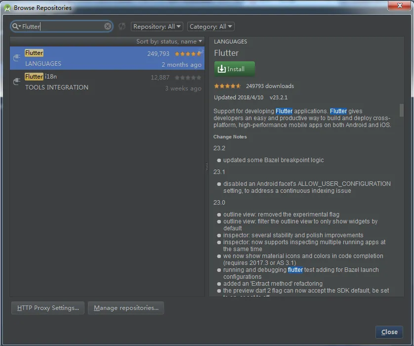The width and height of the screenshot is (414, 346).
Task: Click the description panel scrollbar
Action: (402, 110)
